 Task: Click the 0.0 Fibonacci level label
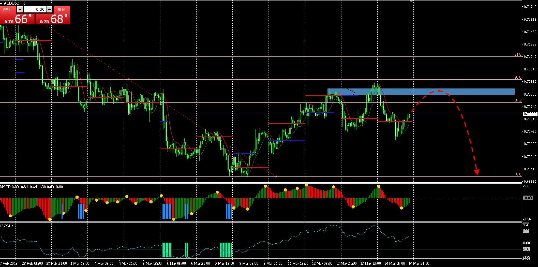pyautogui.click(x=519, y=174)
